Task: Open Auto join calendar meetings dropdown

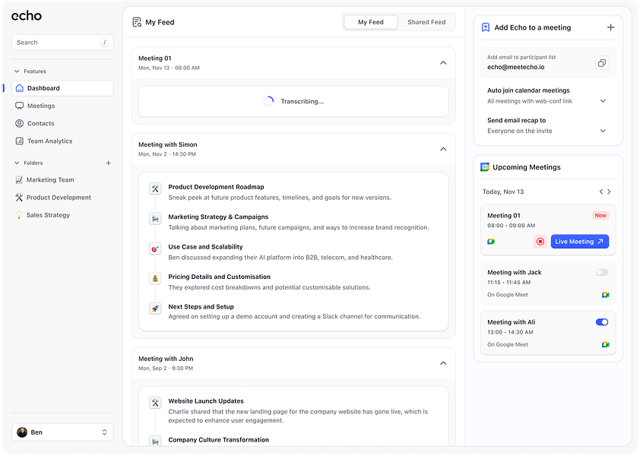Action: point(603,101)
